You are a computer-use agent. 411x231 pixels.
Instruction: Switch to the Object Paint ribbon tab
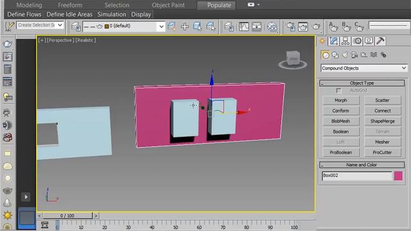pos(168,5)
